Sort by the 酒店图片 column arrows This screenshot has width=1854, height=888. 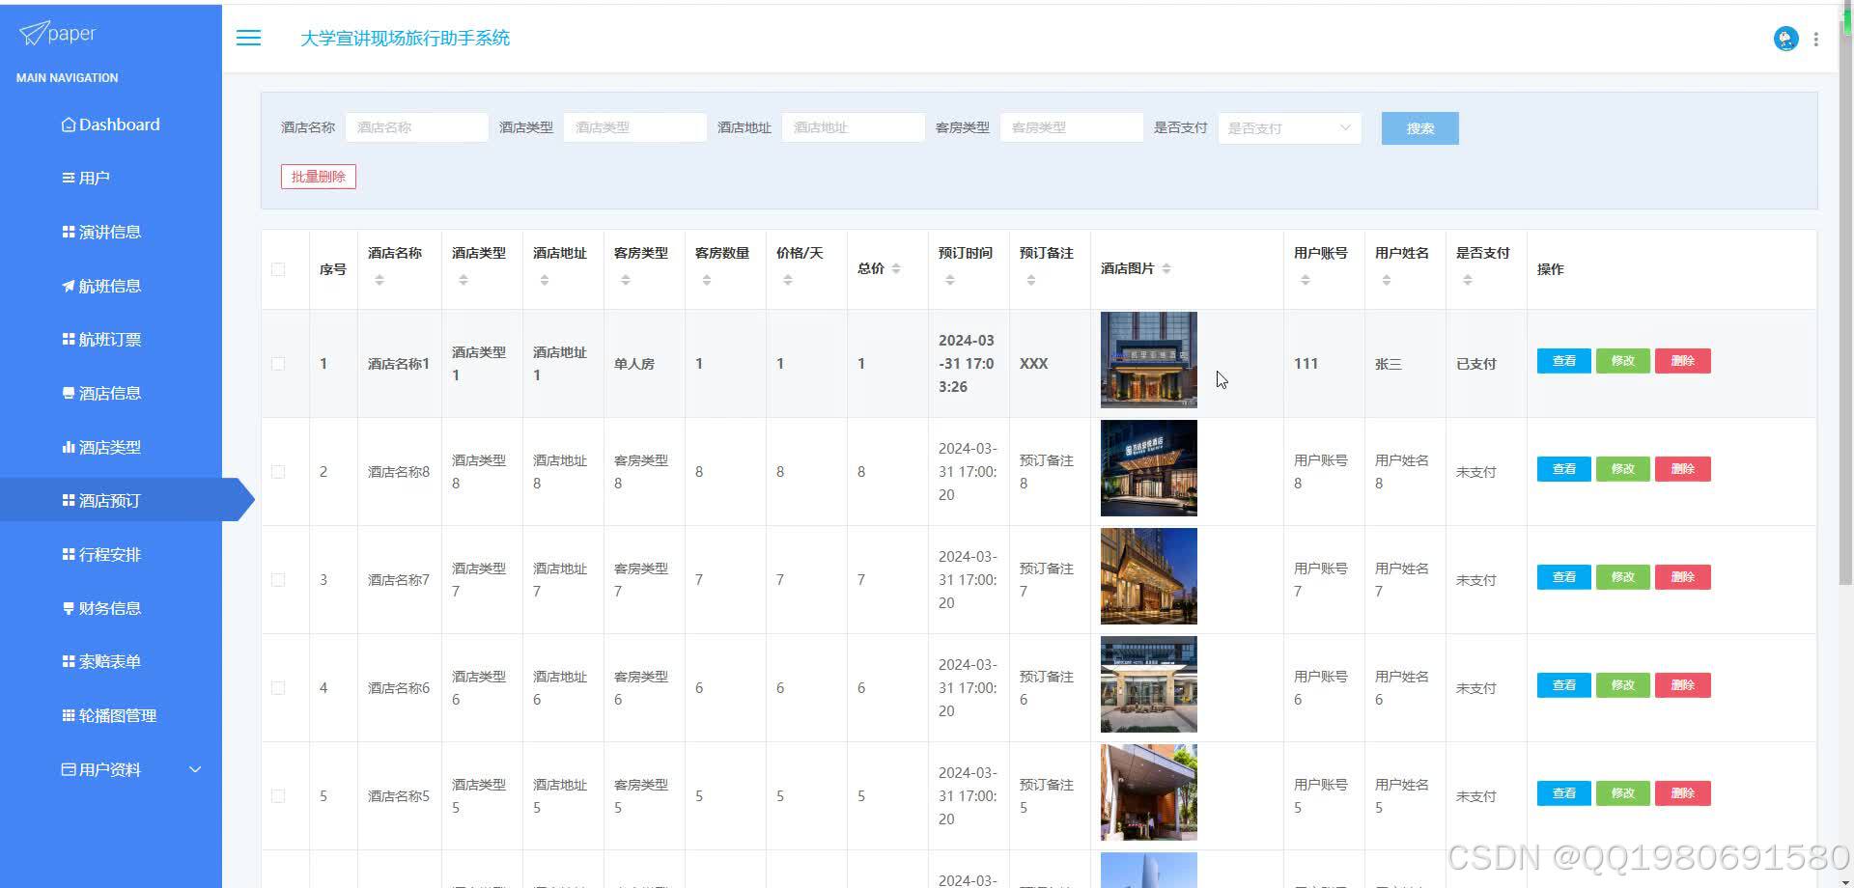[1166, 268]
